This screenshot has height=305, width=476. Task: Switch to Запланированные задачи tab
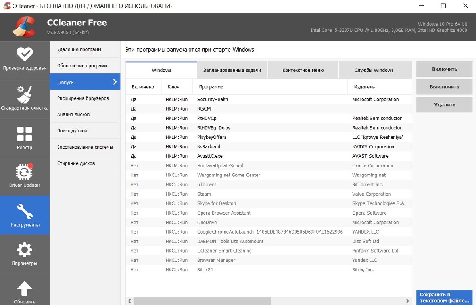232,70
